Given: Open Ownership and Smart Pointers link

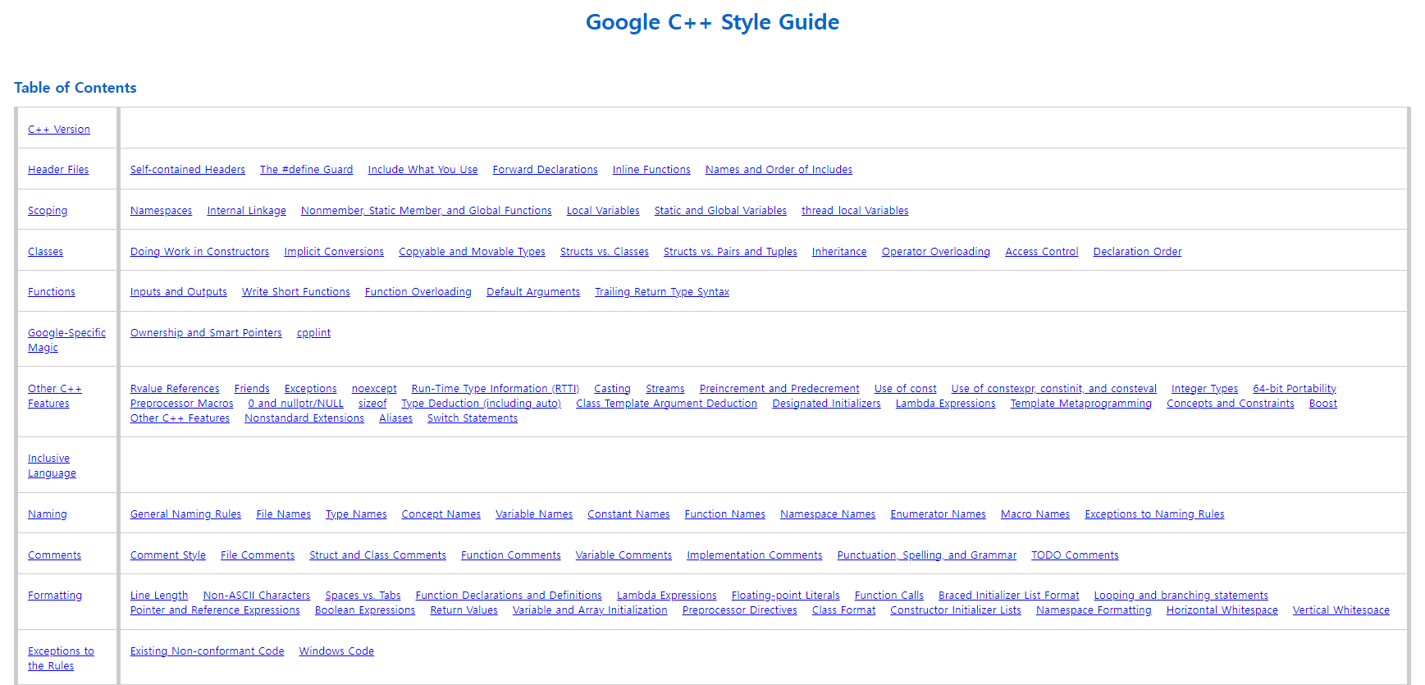Looking at the screenshot, I should coord(206,333).
